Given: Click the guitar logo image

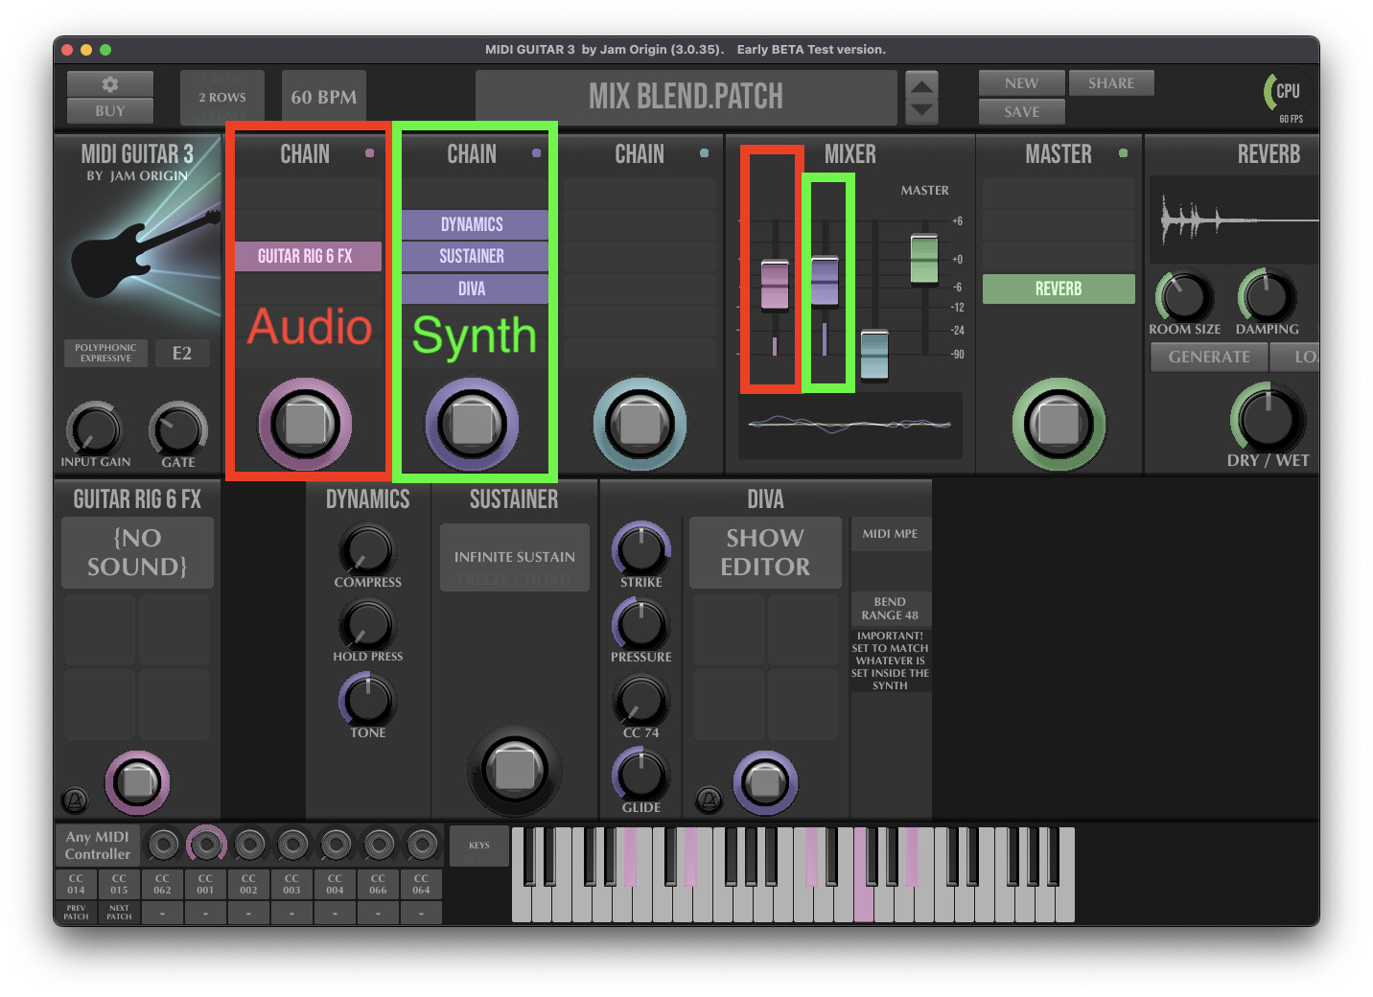Looking at the screenshot, I should pos(142,252).
